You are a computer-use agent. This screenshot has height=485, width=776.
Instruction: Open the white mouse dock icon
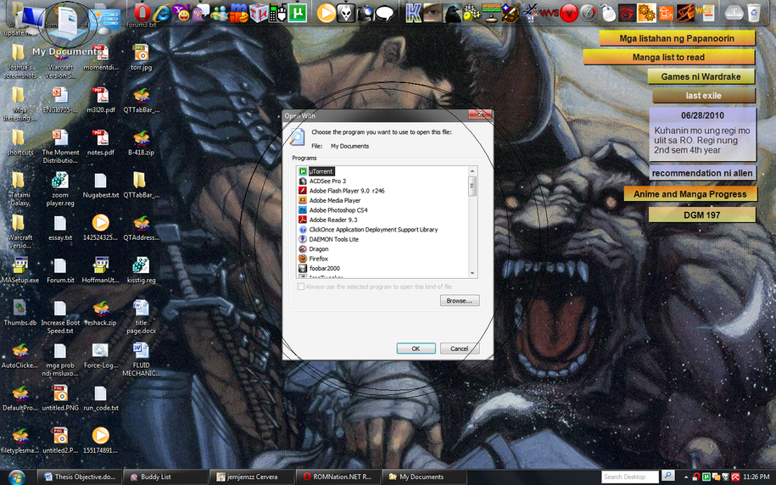click(608, 14)
